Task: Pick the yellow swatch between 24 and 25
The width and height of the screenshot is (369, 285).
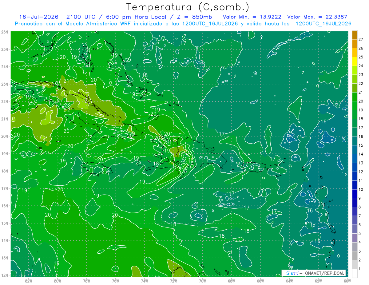Action: [355, 61]
